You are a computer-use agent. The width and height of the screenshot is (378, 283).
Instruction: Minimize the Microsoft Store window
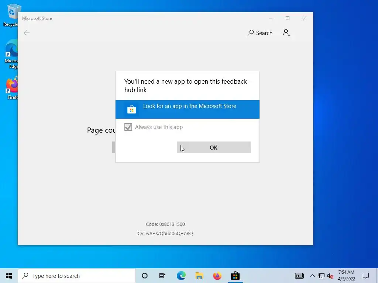[x=271, y=18]
